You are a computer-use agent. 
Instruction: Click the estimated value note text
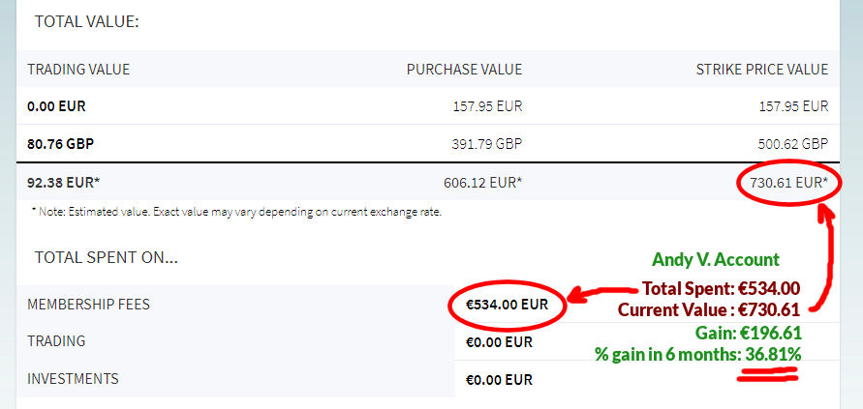click(x=236, y=212)
